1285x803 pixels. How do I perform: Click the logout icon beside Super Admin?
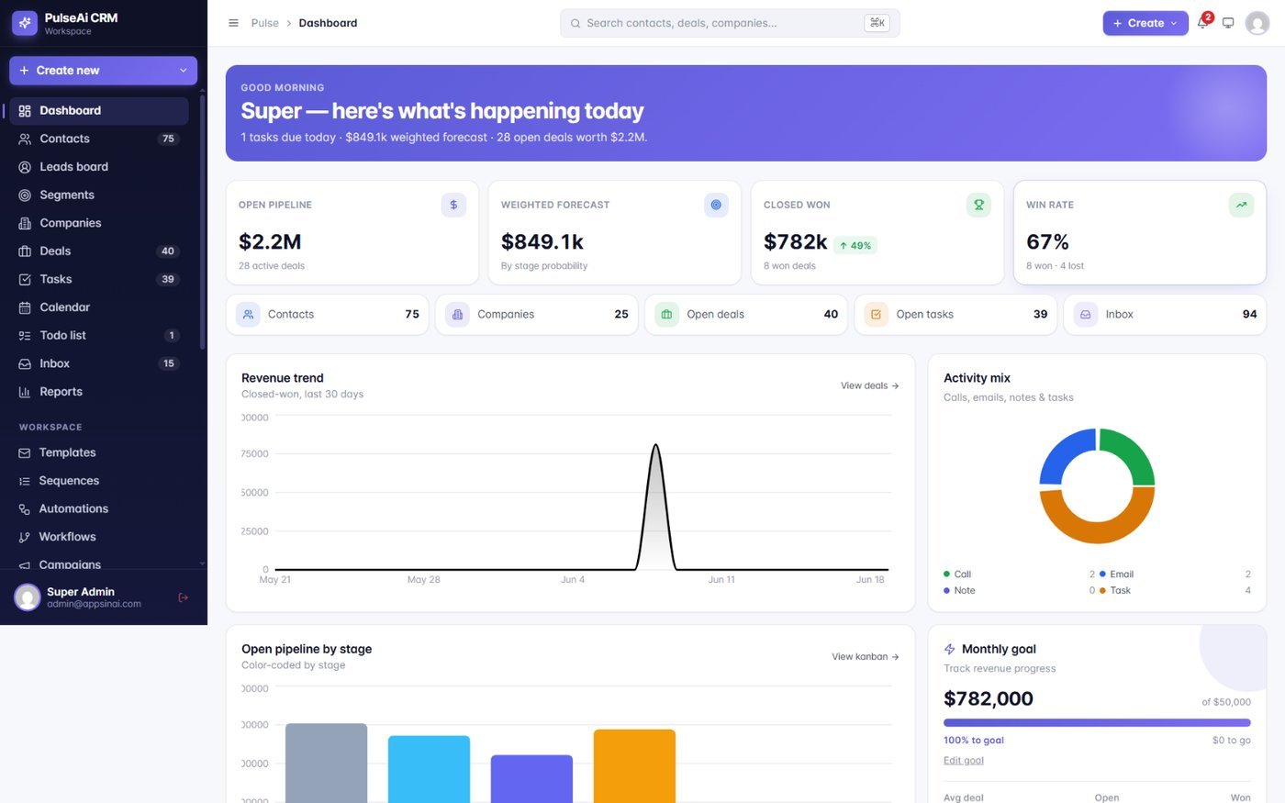(183, 597)
